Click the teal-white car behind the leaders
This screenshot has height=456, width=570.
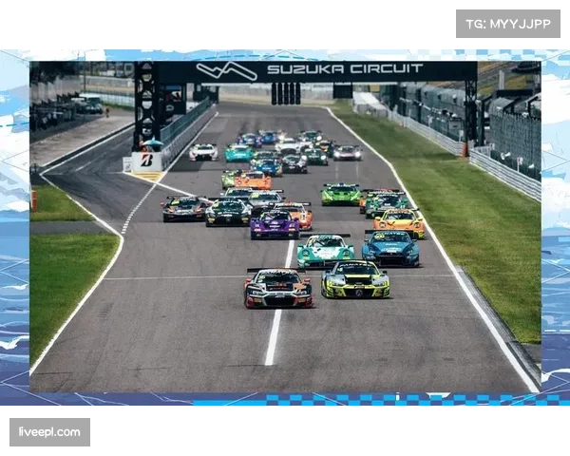click(x=325, y=251)
